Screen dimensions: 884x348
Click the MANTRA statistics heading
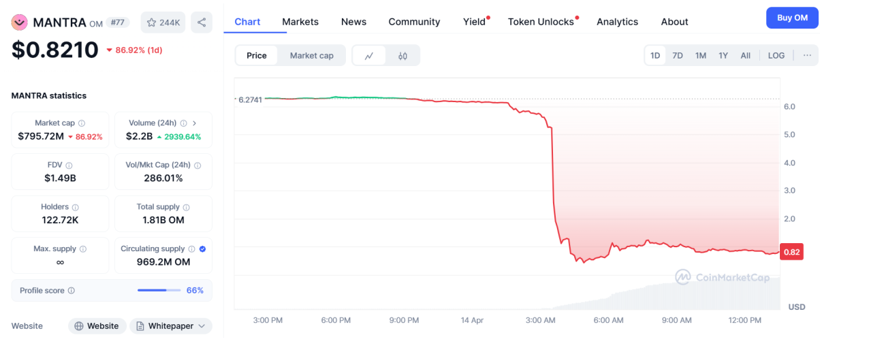coord(49,96)
